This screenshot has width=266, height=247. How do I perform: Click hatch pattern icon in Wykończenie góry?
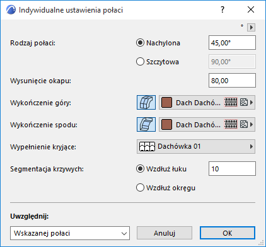pos(231,103)
